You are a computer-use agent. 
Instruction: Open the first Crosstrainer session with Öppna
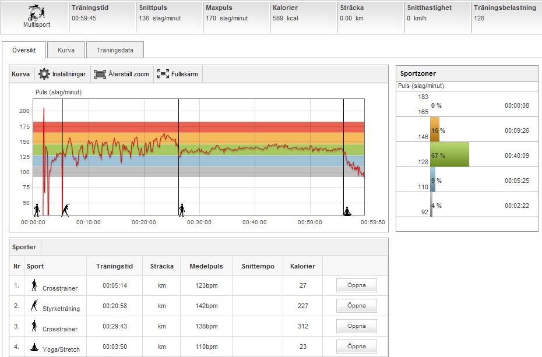356,285
